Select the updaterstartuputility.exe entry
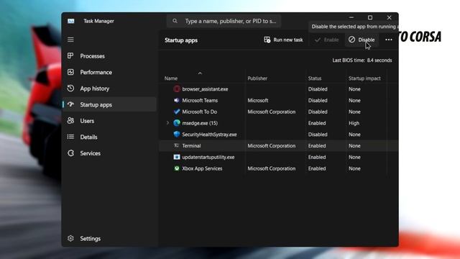460x259 pixels. tap(208, 157)
